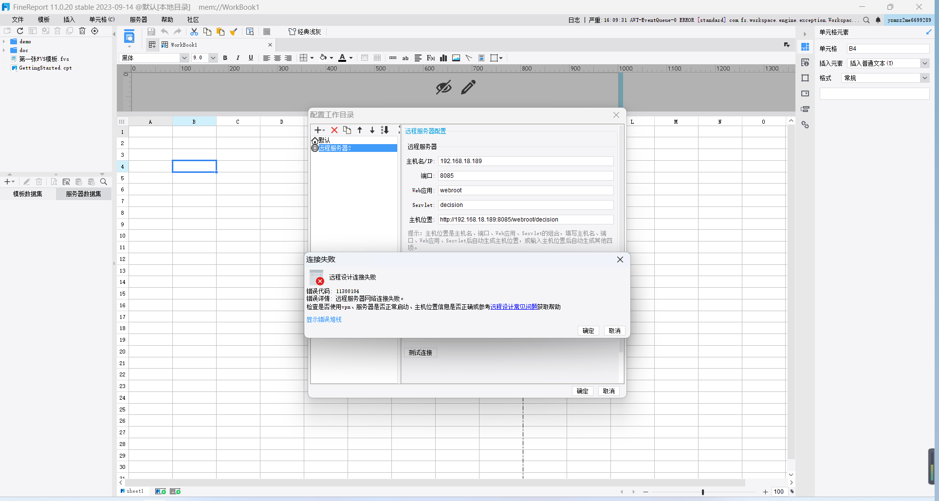Image resolution: width=939 pixels, height=501 pixels.
Task: Click the locate current template target icon
Action: (x=95, y=31)
